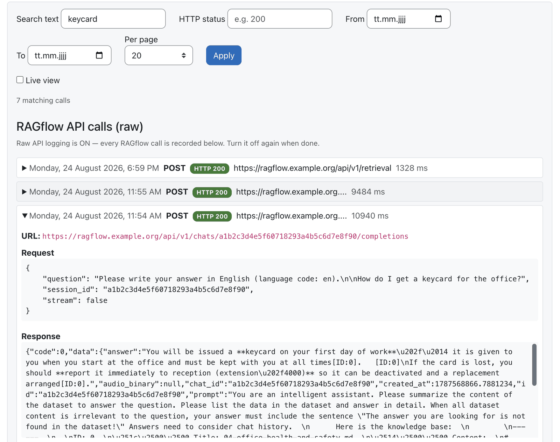Collapse the 11:54 AM POST call entry
Screen dimensions: 560x442
pyautogui.click(x=280, y=216)
